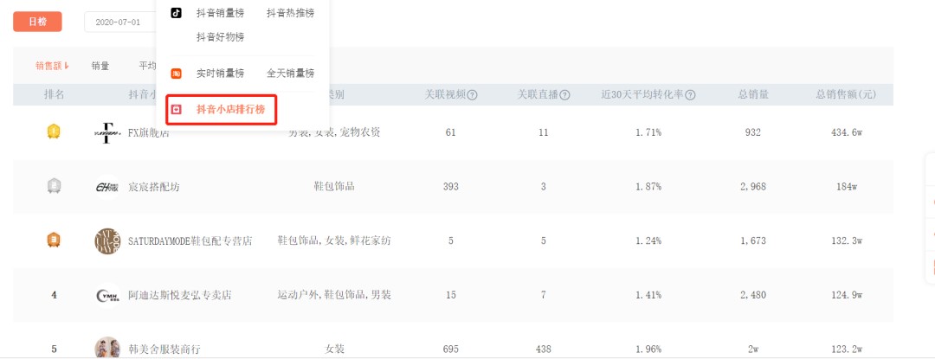Click total sales value 123.2w
This screenshot has height=359, width=935.
(846, 349)
